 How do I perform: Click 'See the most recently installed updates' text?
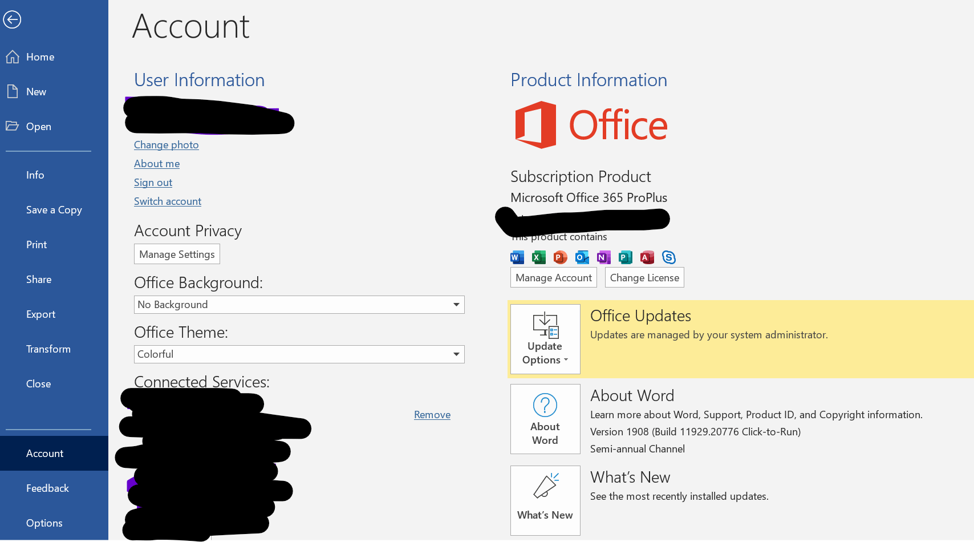point(679,496)
